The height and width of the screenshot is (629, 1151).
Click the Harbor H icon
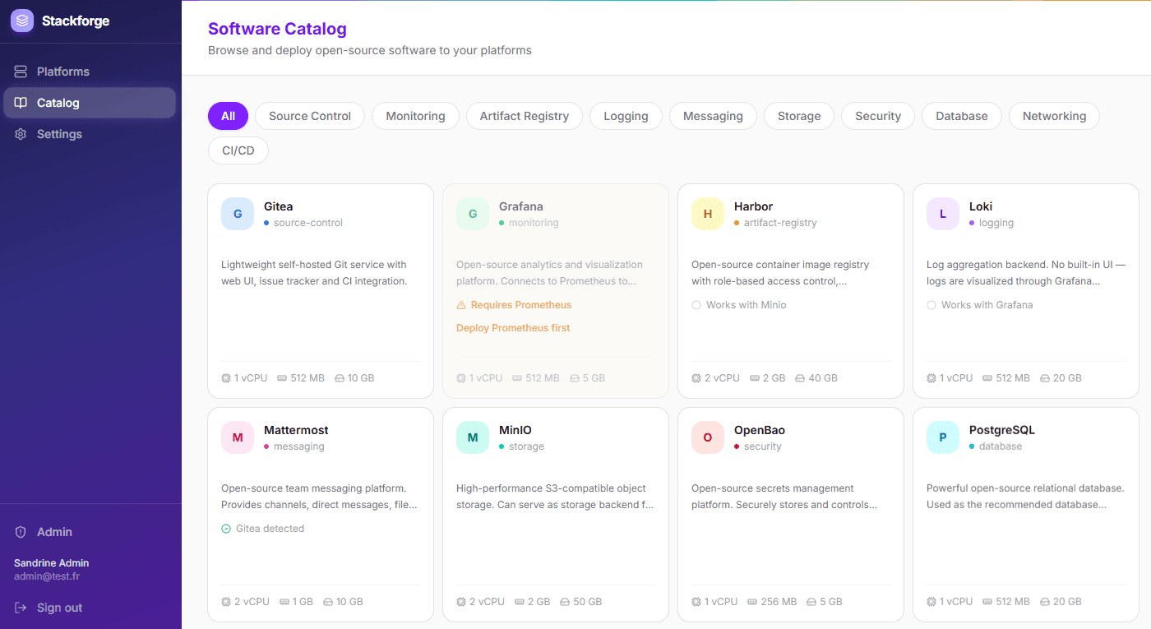(x=708, y=214)
